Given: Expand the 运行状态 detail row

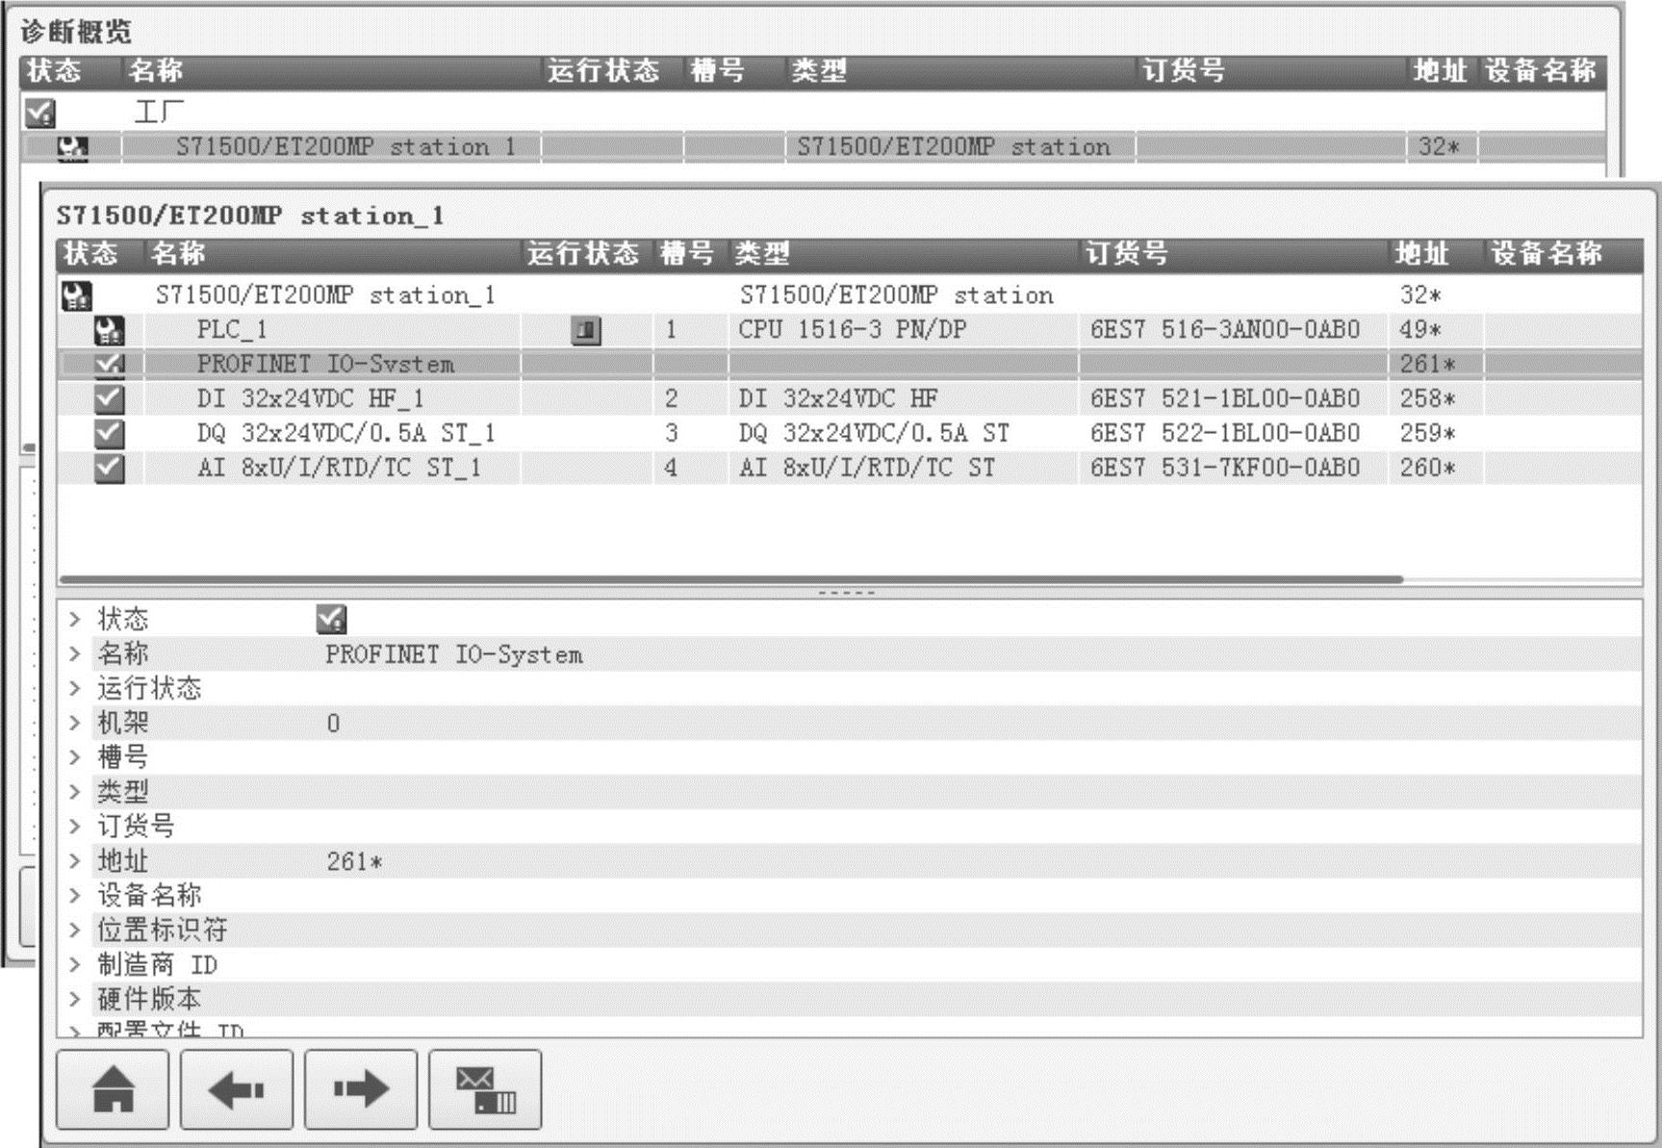Looking at the screenshot, I should (x=74, y=688).
